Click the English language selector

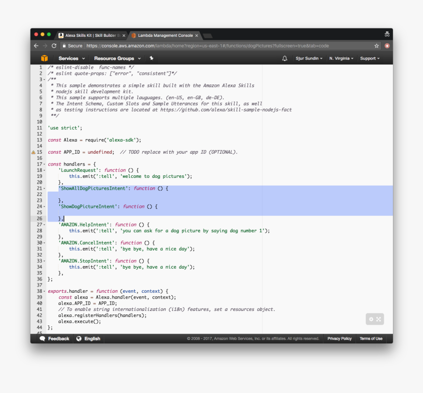88,338
